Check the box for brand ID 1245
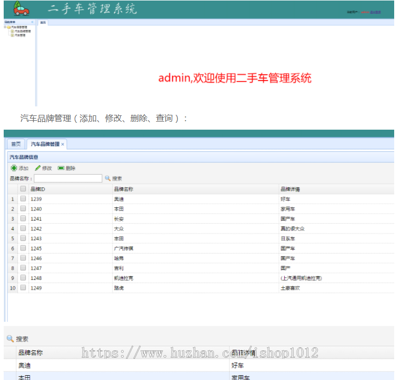Screen dimensions: 400x380 click(23, 248)
